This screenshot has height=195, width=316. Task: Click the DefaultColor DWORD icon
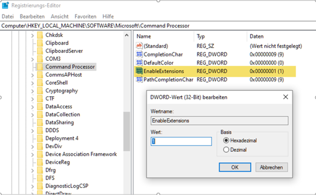(139, 63)
